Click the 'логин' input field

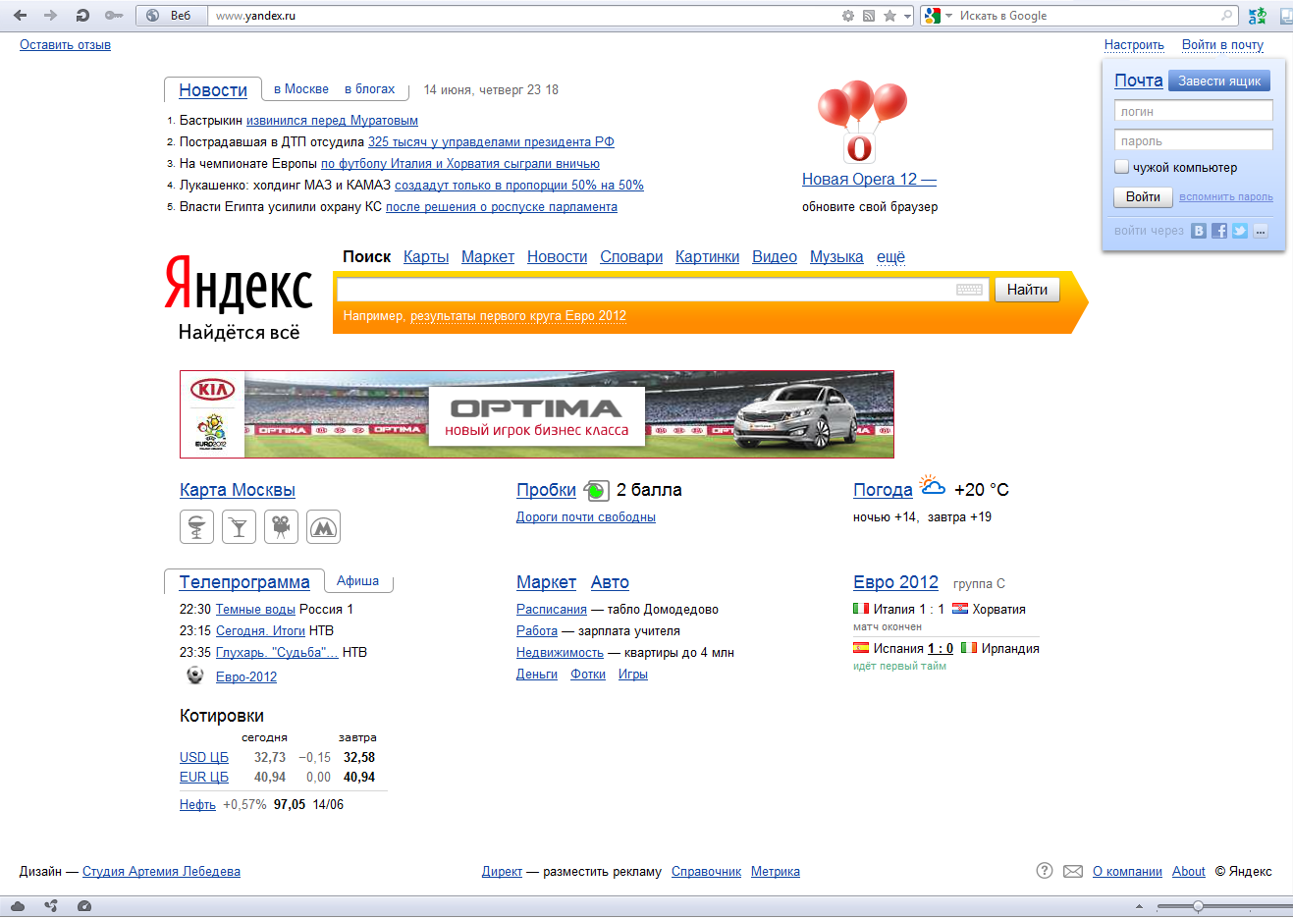(1193, 111)
